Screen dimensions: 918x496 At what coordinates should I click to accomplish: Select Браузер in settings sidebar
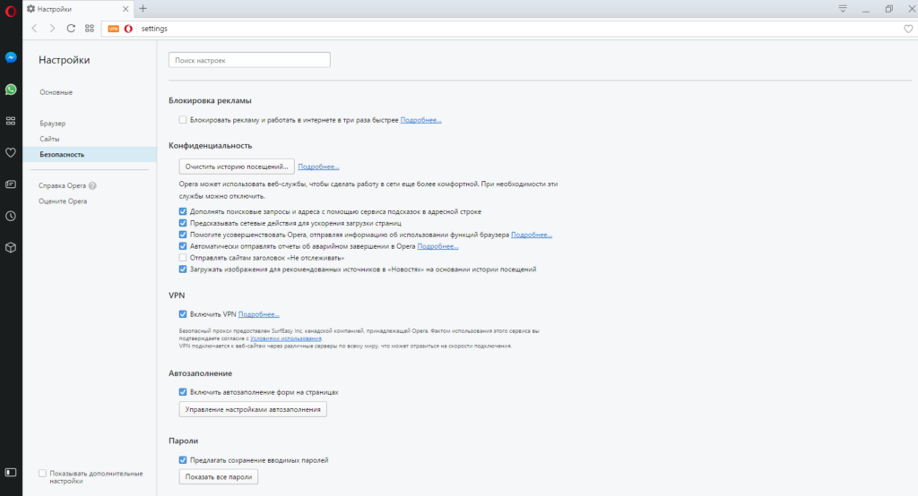53,123
